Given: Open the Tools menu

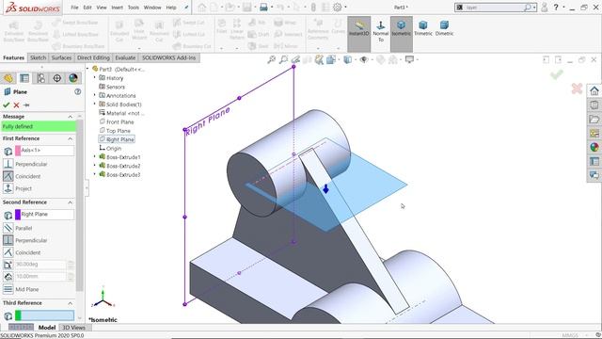Looking at the screenshot, I should 134,8.
